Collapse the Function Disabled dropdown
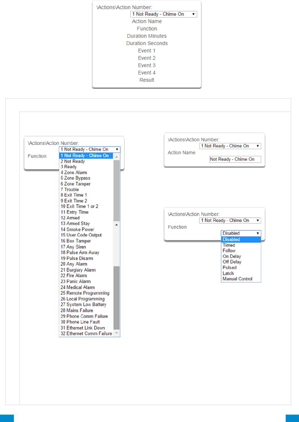The width and height of the screenshot is (299, 422). (x=241, y=233)
